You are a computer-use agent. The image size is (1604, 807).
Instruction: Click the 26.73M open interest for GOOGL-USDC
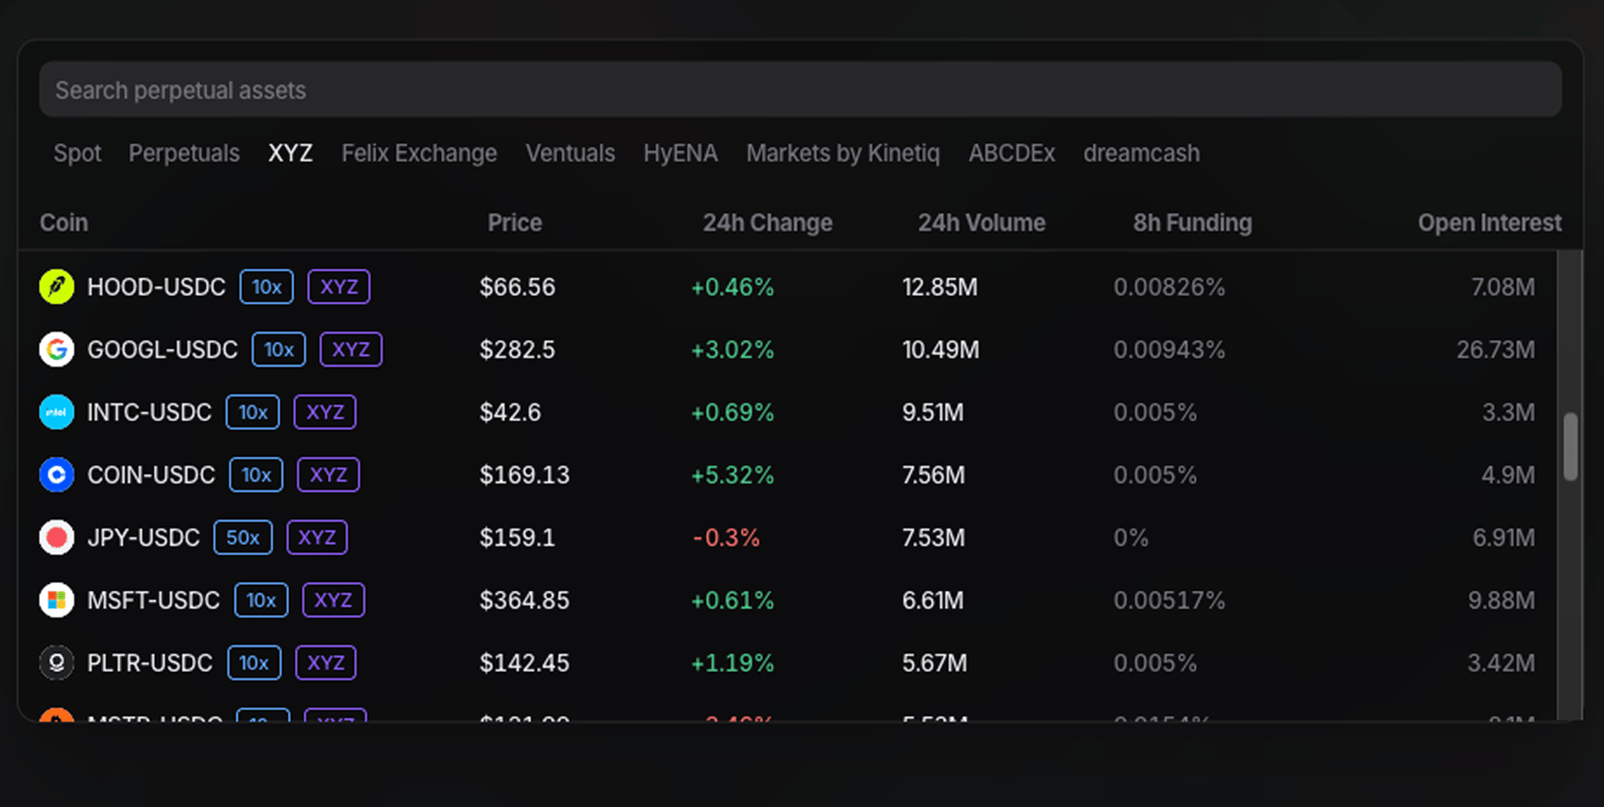point(1496,349)
